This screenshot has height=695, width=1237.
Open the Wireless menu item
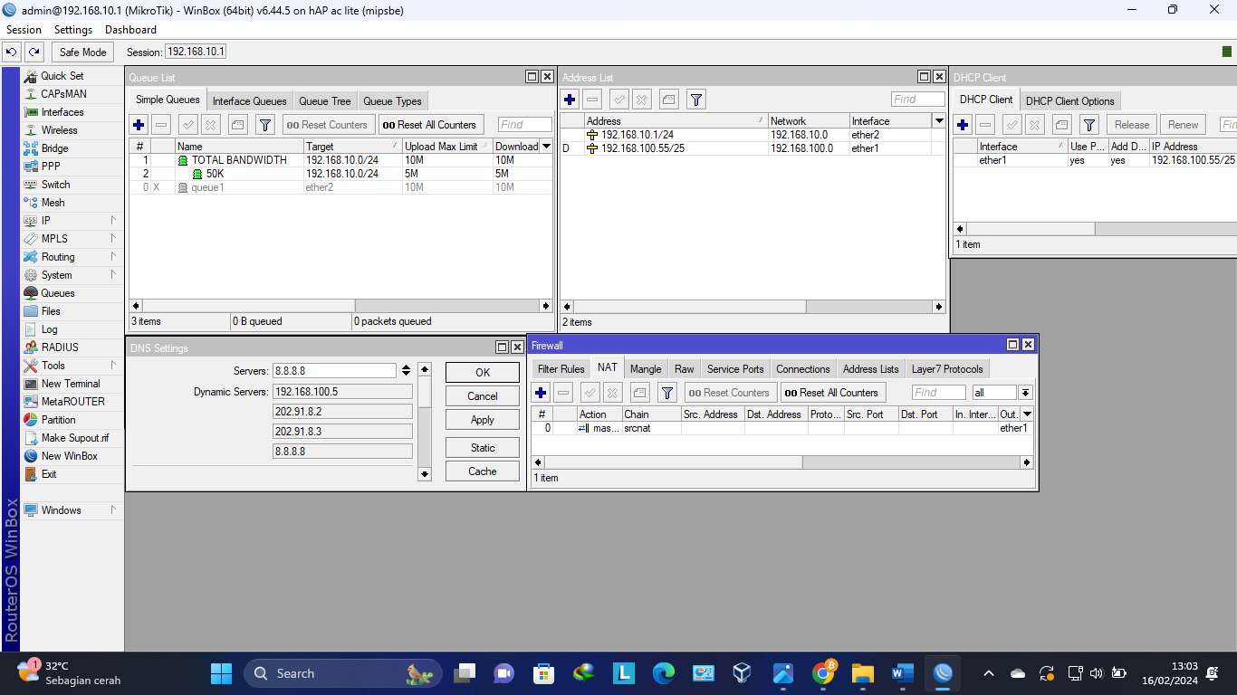tap(60, 130)
